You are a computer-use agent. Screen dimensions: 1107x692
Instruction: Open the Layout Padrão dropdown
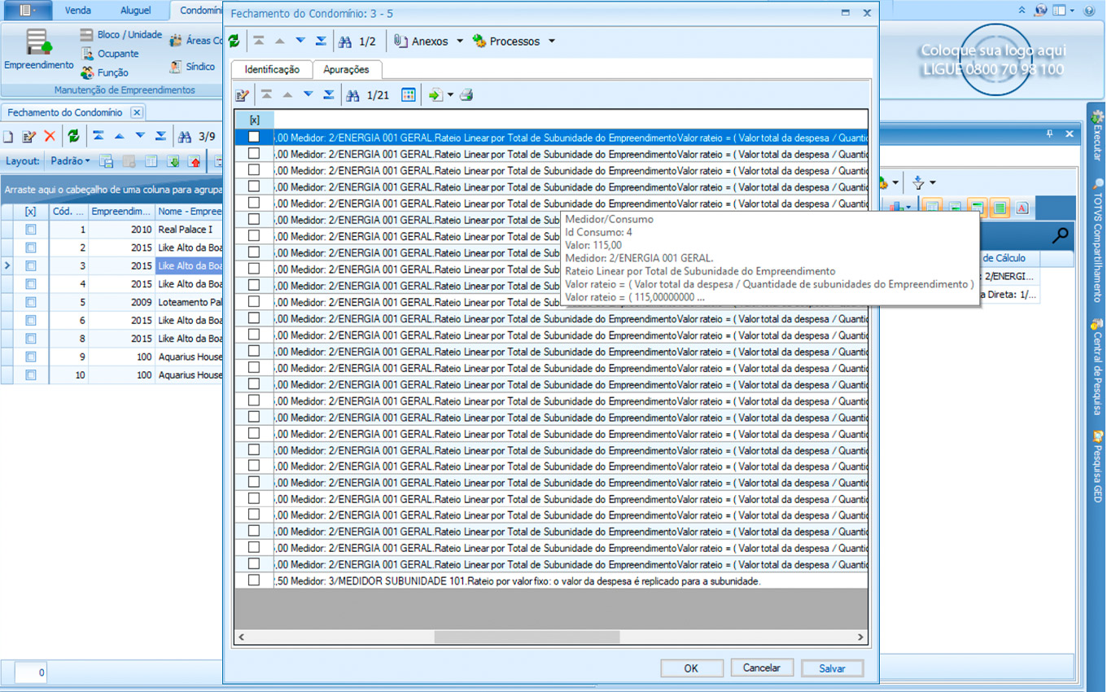tap(70, 161)
